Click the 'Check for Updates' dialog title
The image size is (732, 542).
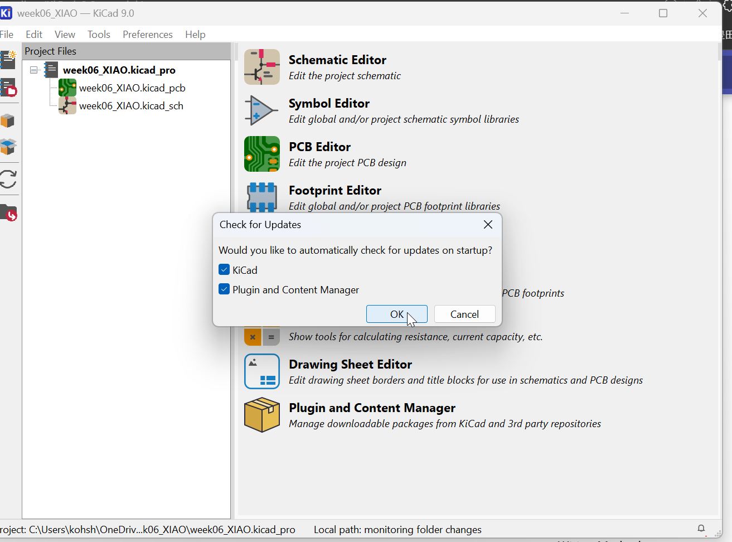point(260,225)
